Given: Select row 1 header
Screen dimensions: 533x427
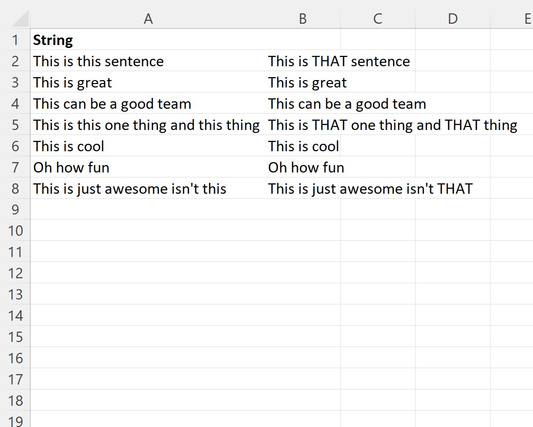Looking at the screenshot, I should (15, 40).
